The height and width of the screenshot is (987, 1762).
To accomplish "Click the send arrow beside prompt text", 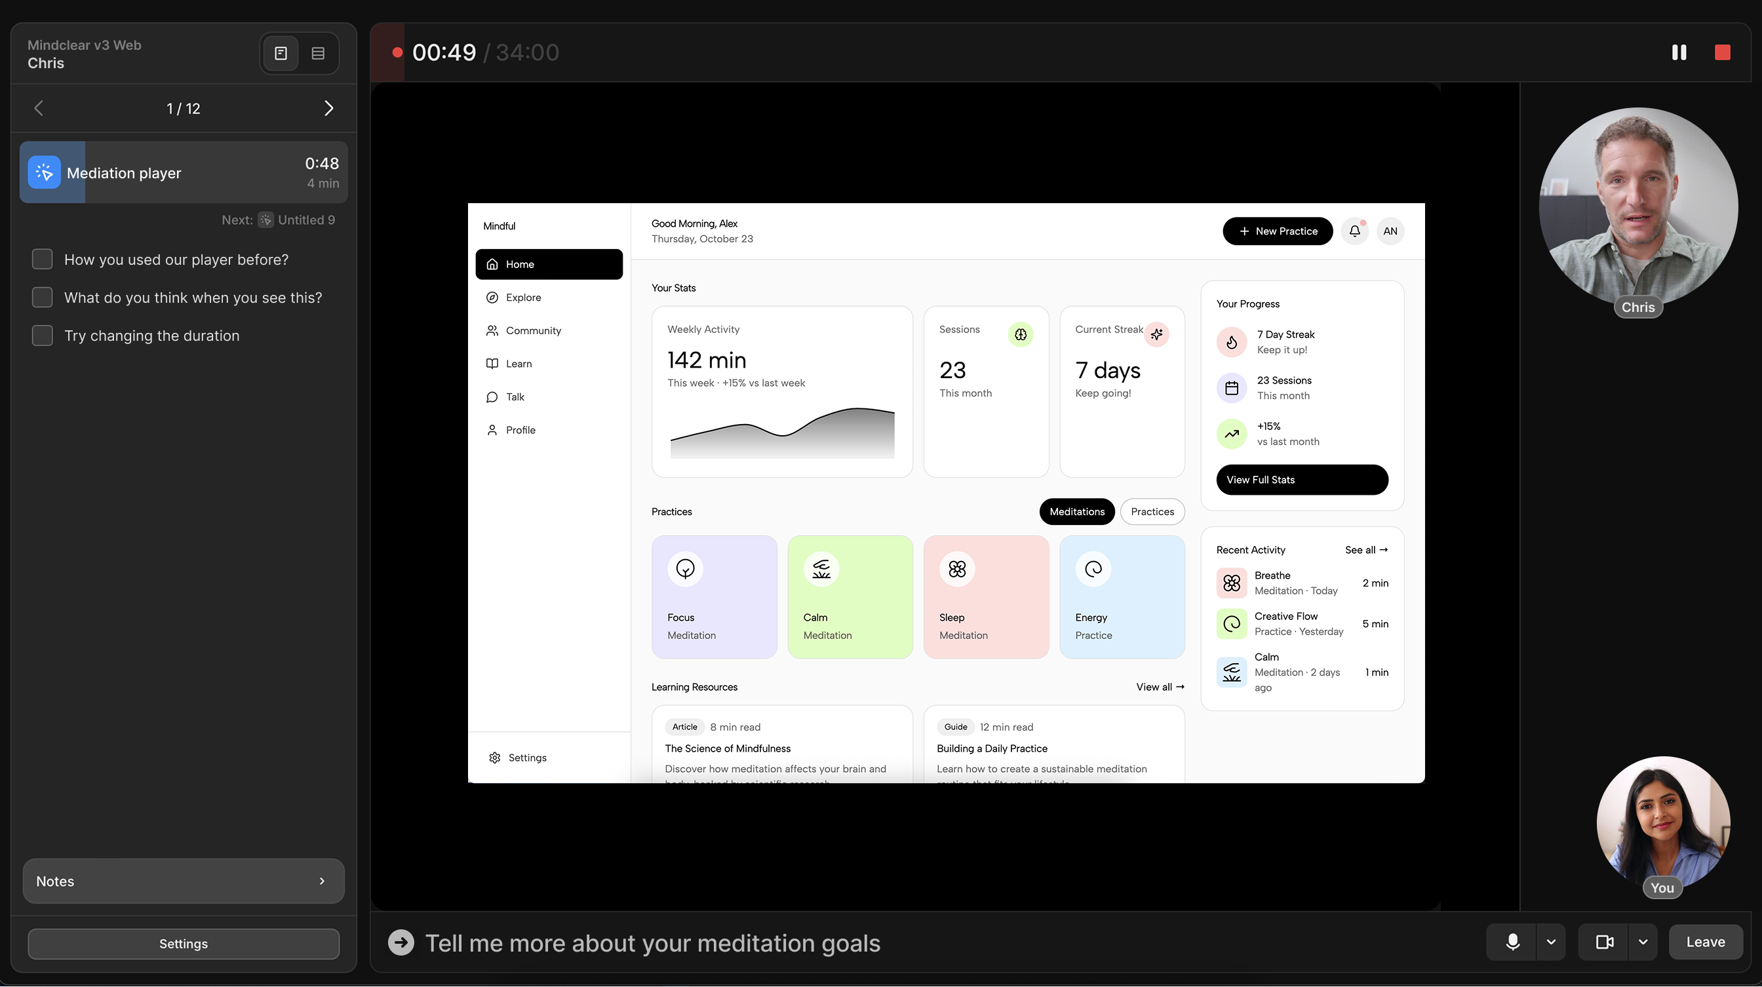I will pos(402,942).
